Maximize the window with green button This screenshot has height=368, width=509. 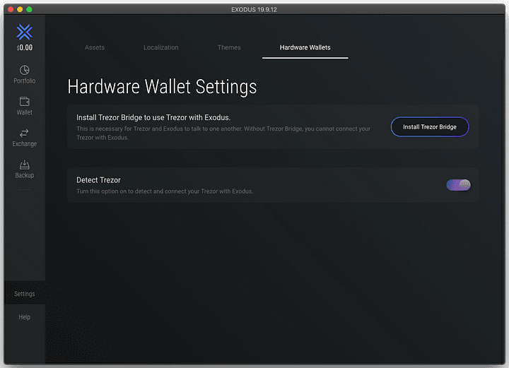(29, 9)
